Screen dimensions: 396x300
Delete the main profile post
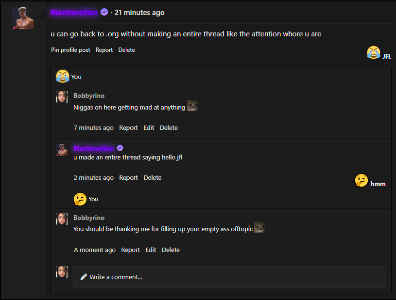pos(126,50)
